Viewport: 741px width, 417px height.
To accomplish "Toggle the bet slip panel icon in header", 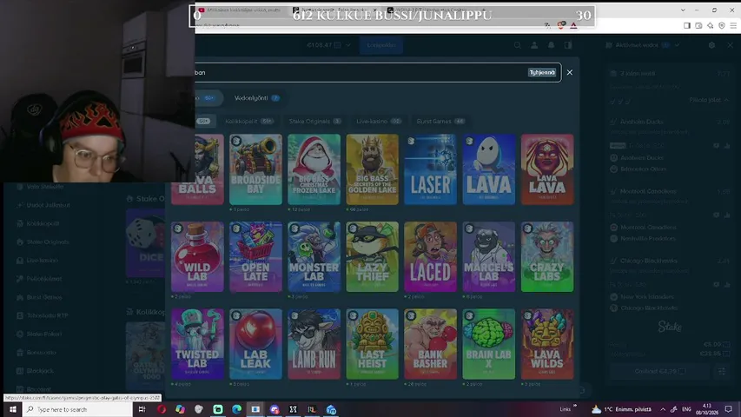I will tap(568, 45).
